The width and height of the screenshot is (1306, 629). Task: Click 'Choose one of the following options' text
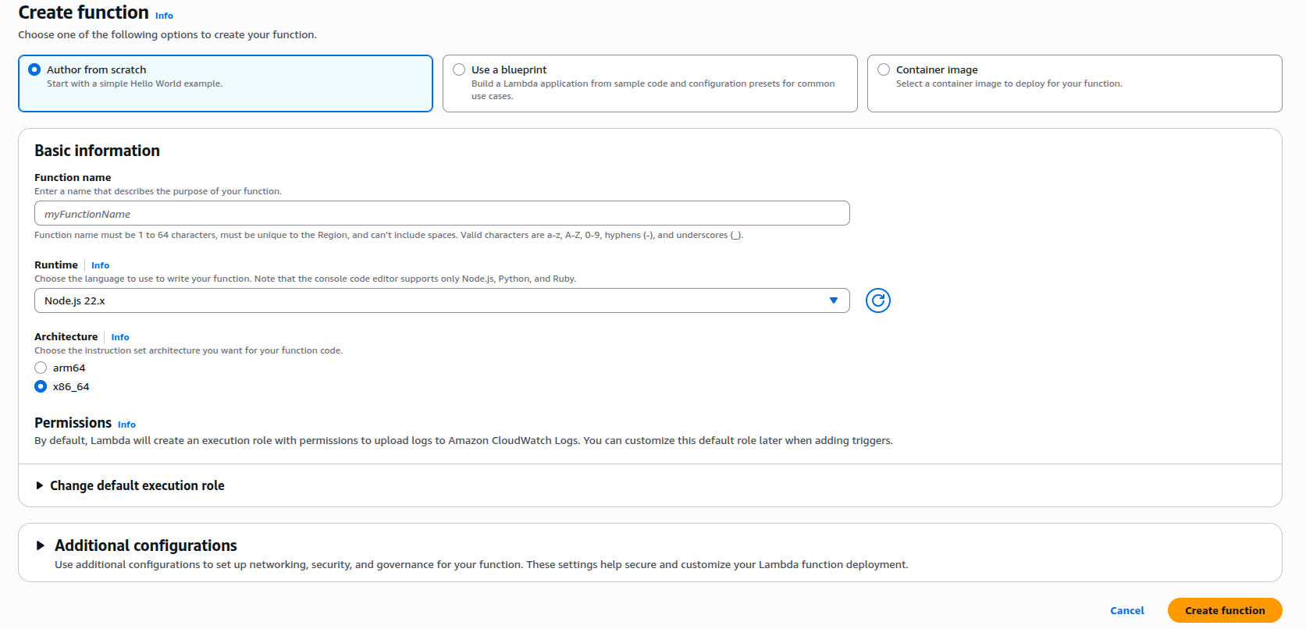coord(167,34)
